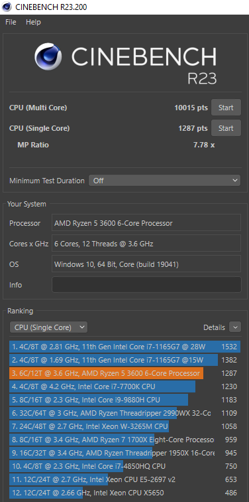
Task: Click the Cinebench logo sphere icon
Action: click(x=48, y=56)
